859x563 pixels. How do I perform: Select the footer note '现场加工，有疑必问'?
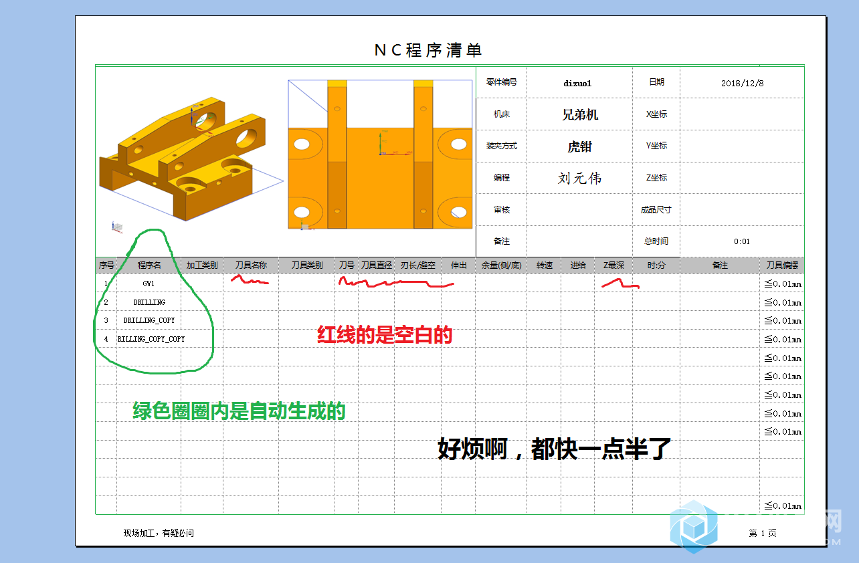pyautogui.click(x=159, y=533)
